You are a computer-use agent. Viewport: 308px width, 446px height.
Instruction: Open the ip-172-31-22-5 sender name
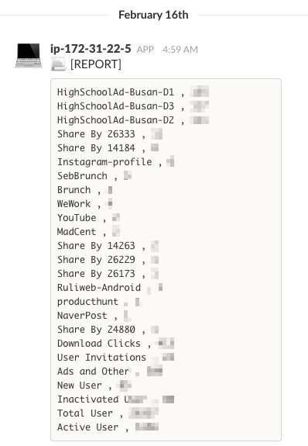pos(91,49)
